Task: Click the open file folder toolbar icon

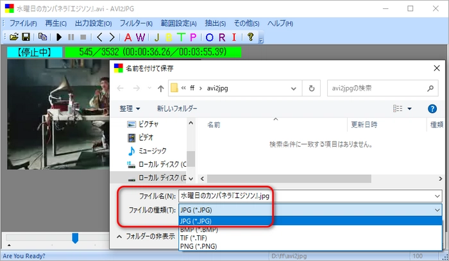Action: pos(13,37)
